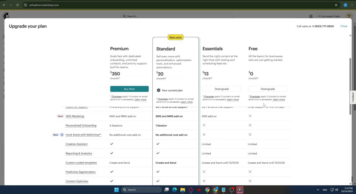Click Overages link under Standard plan
The image size is (356, 194).
tap(163, 99)
